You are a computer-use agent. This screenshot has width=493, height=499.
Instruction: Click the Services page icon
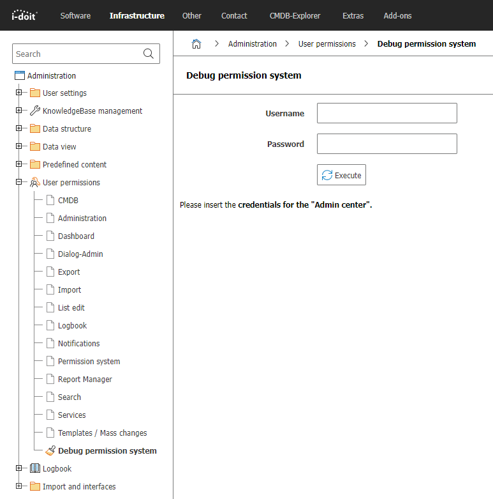(50, 415)
